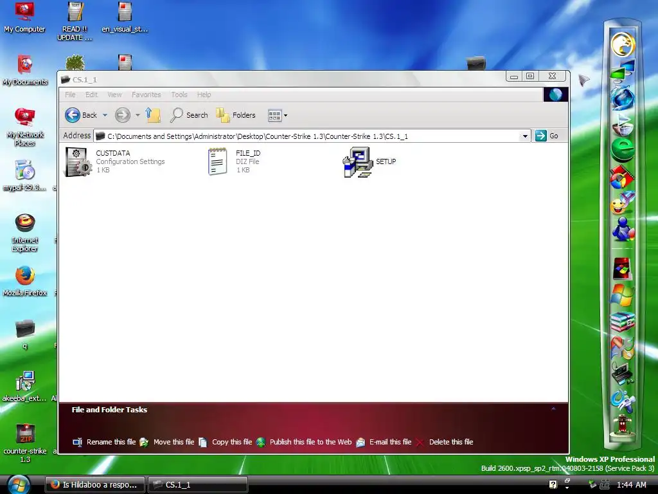Open counter-strike 1.3 zip archive
The width and height of the screenshot is (658, 494).
click(x=24, y=443)
